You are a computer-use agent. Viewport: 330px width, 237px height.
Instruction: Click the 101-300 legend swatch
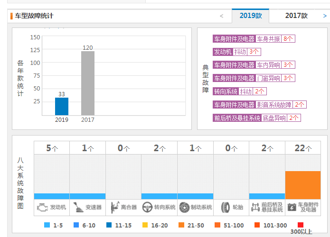[257, 225]
